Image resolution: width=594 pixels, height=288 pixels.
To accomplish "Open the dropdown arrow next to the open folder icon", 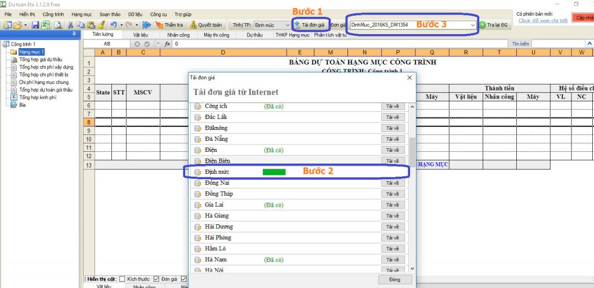I will click(x=25, y=25).
